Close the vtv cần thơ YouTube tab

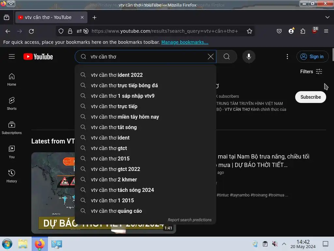pos(82,17)
